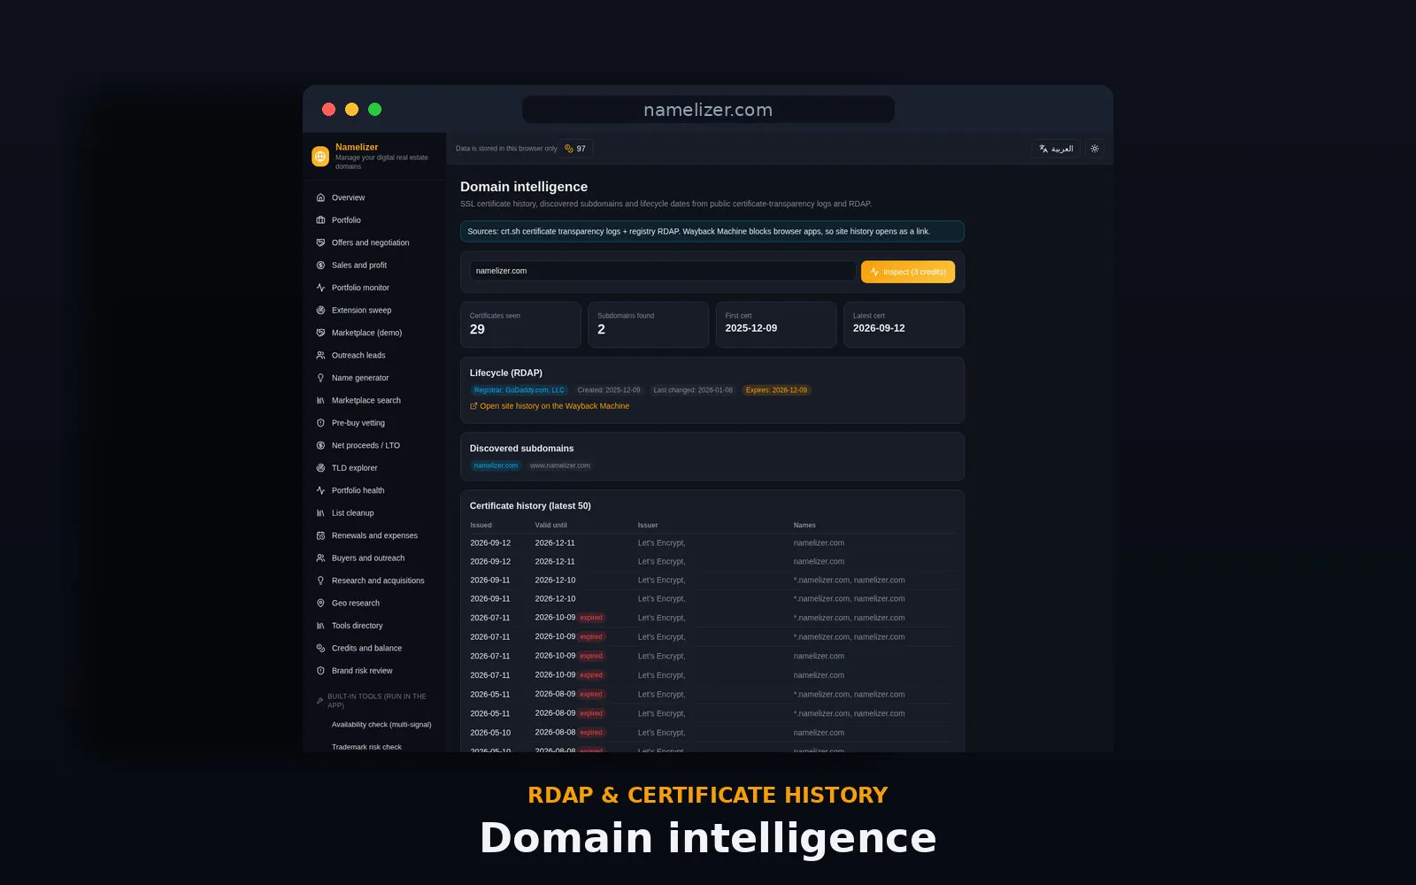Click the Certificates seen 29 card
This screenshot has width=1416, height=885.
click(520, 325)
